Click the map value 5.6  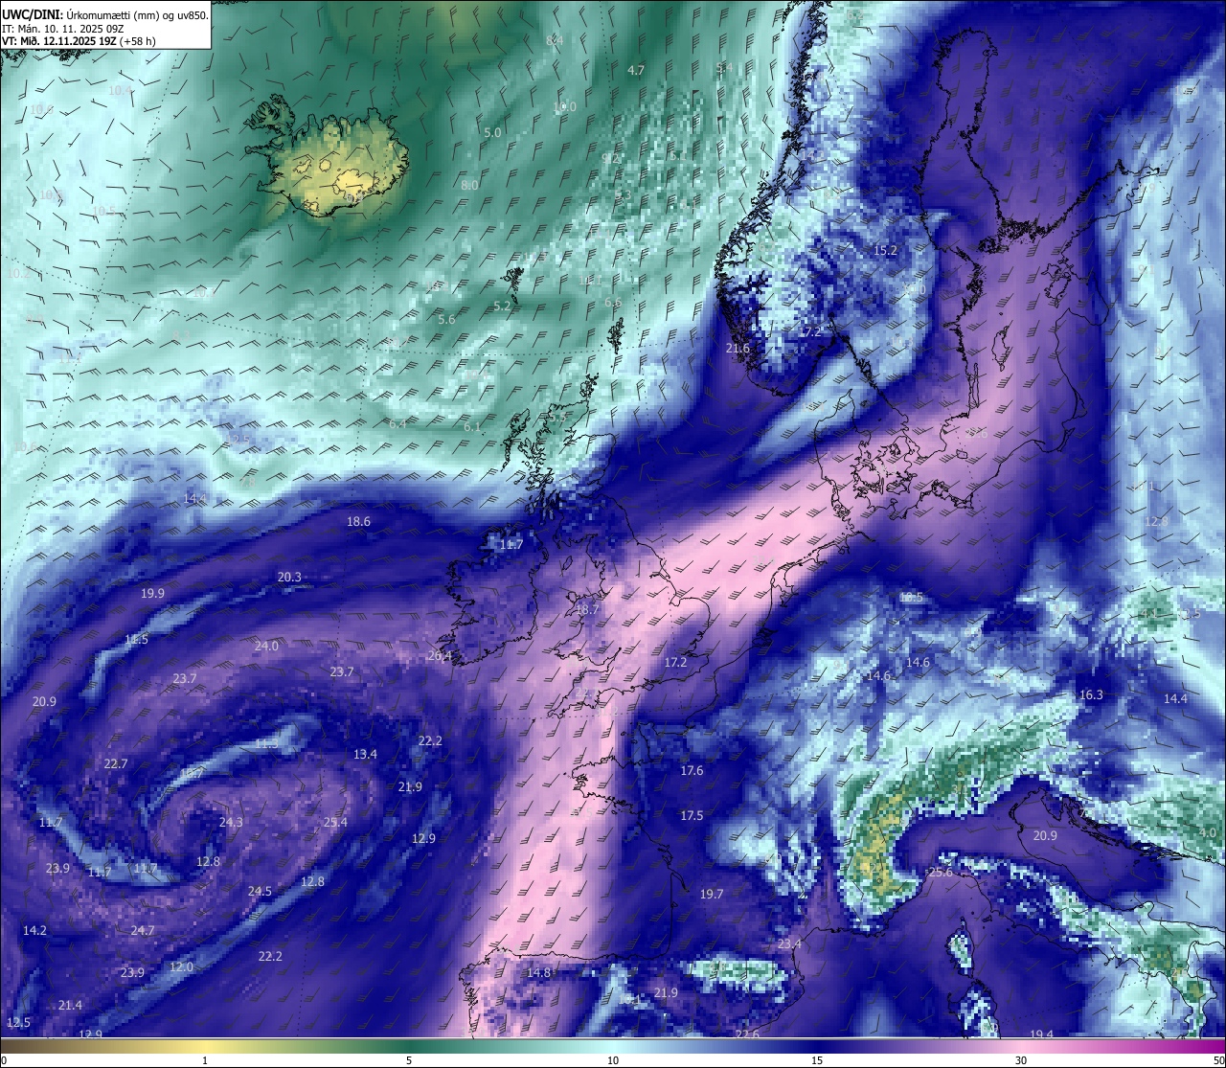coord(446,319)
